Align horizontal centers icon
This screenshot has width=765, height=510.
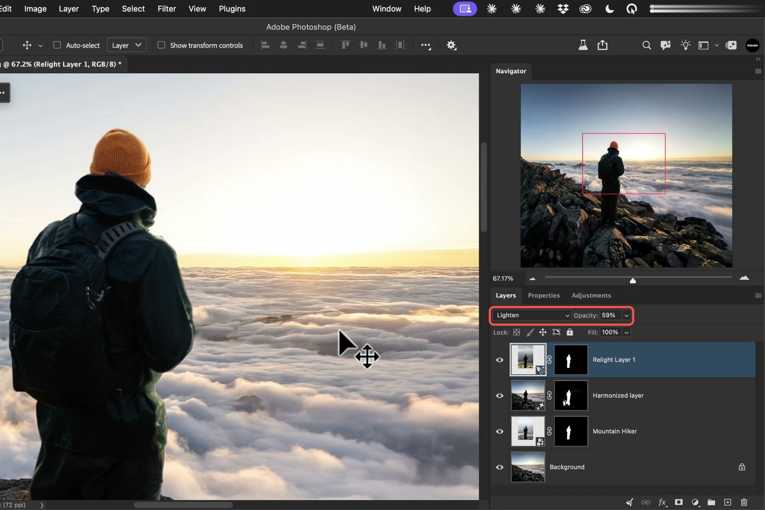click(283, 45)
